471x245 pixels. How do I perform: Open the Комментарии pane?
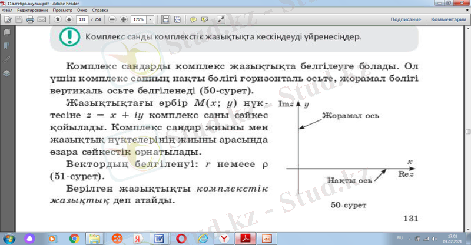click(x=448, y=19)
